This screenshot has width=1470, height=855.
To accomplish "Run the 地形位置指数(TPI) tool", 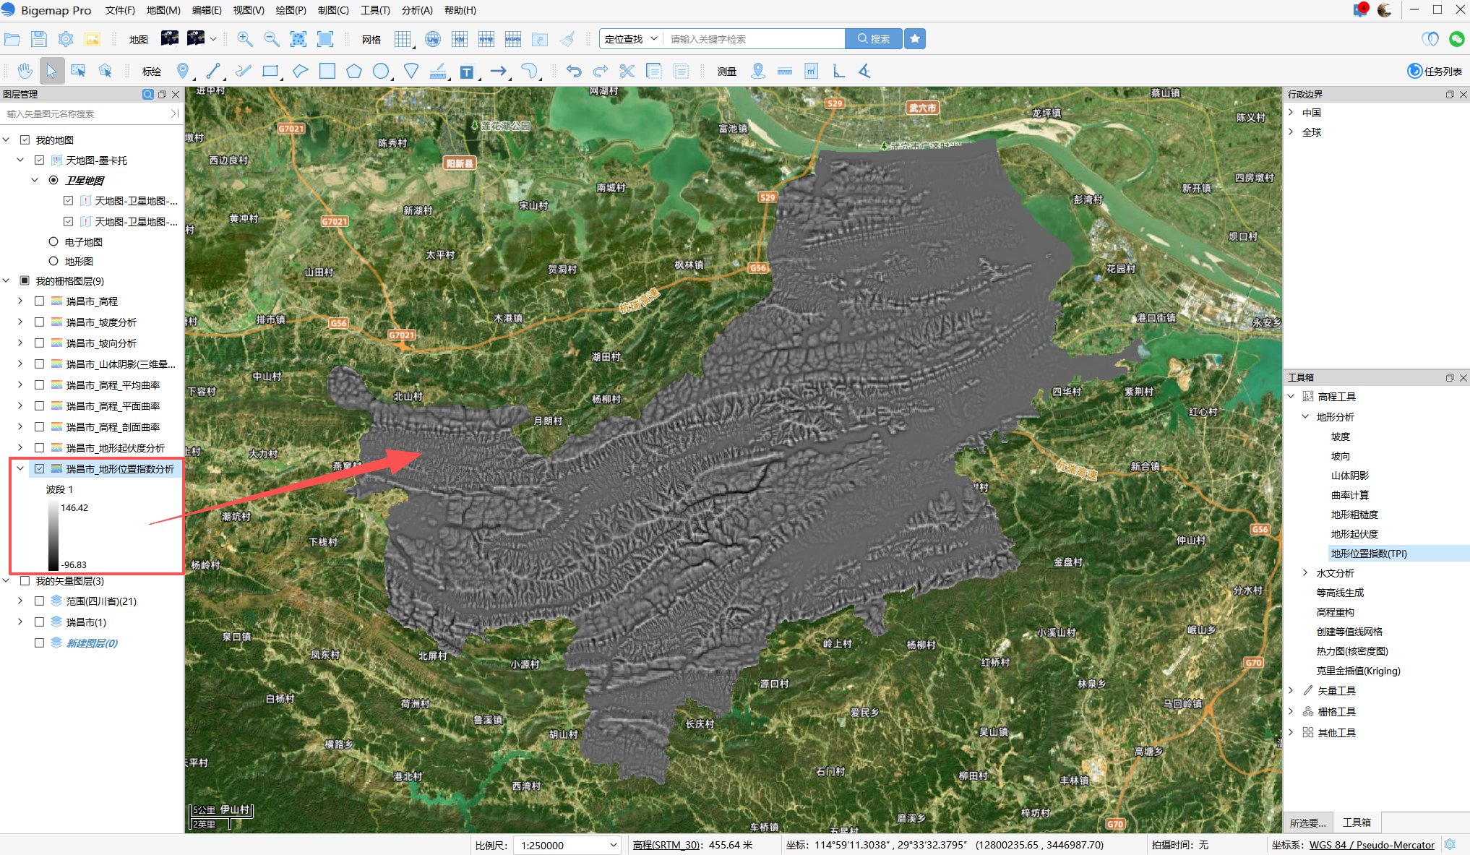I will (x=1369, y=554).
